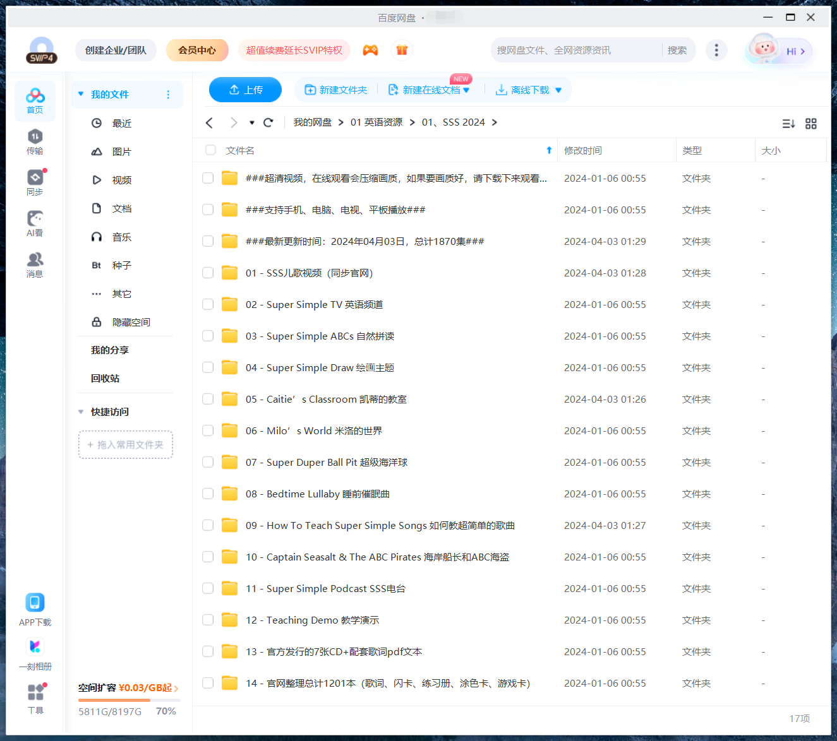Check the box for 05 - Caitie's Classroom
This screenshot has width=837, height=741.
pos(208,399)
